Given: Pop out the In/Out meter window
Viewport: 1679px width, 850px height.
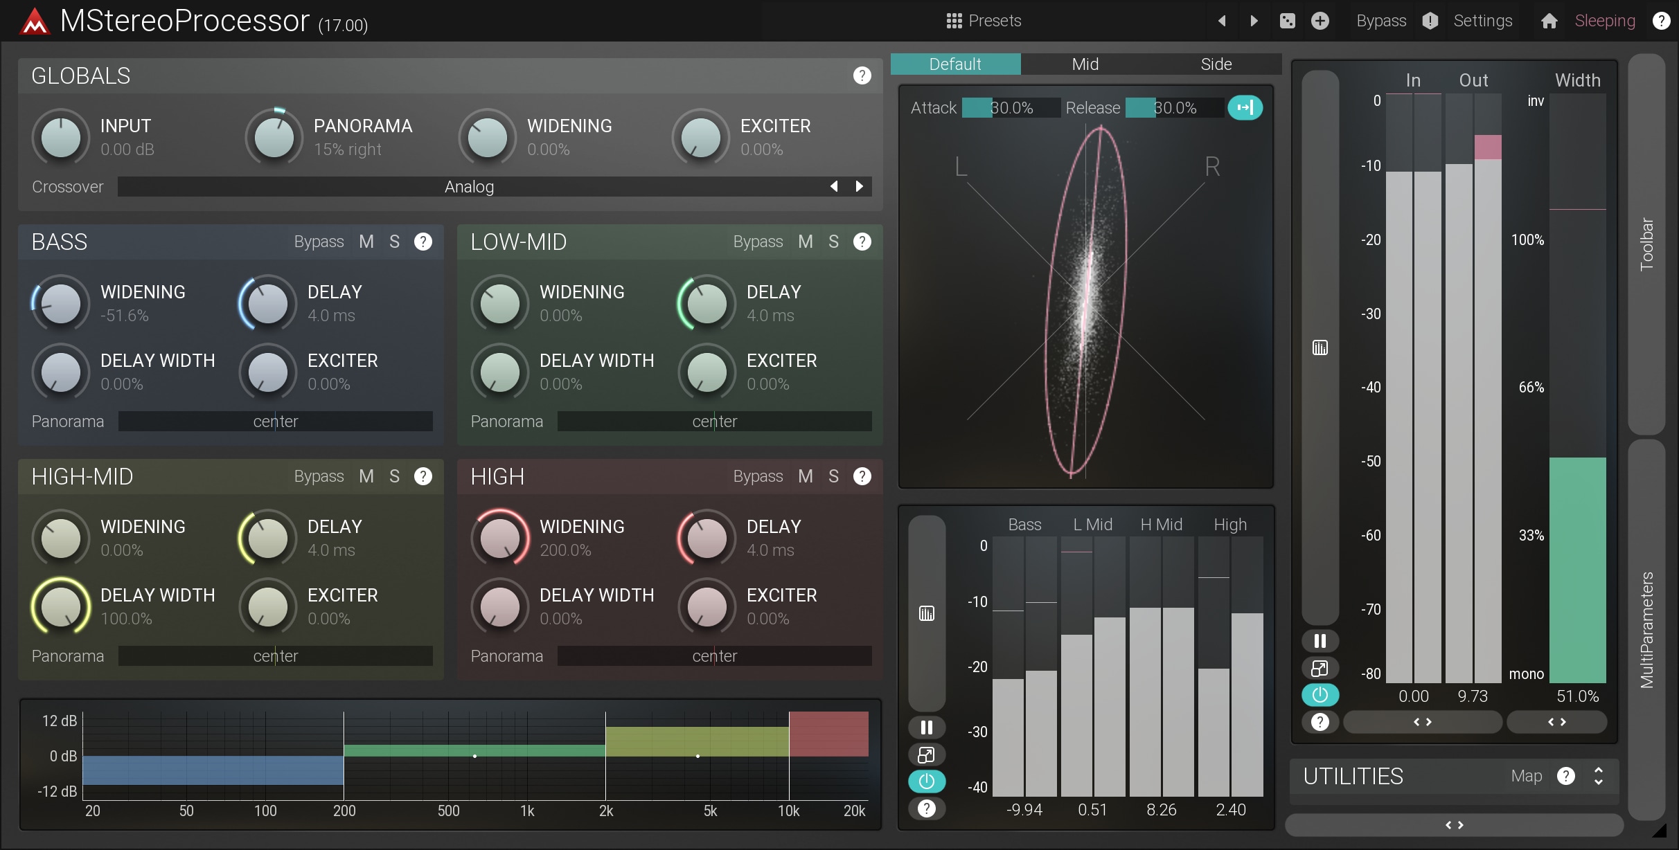Looking at the screenshot, I should click(x=1320, y=668).
